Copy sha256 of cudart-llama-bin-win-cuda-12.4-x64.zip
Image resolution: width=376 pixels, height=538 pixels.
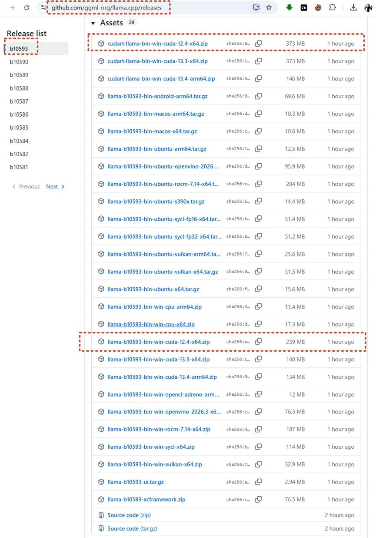point(258,44)
